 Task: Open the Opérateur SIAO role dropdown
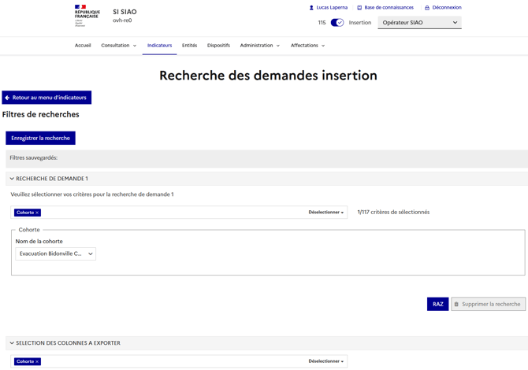click(419, 23)
